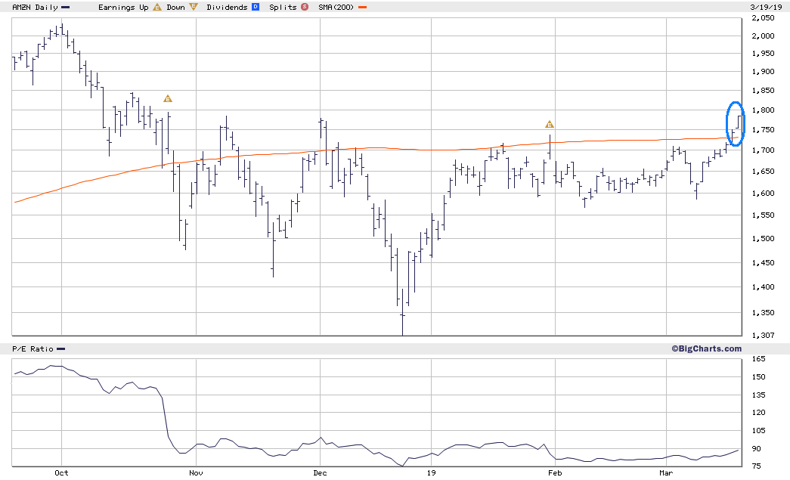The image size is (790, 480).
Task: Click the 'Earnings Up' legend text
Action: [x=123, y=7]
